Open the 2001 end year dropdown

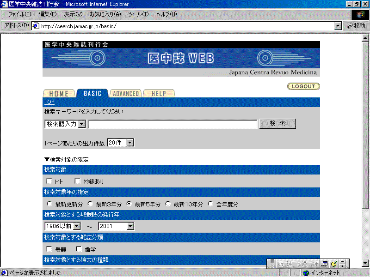pyautogui.click(x=117, y=226)
